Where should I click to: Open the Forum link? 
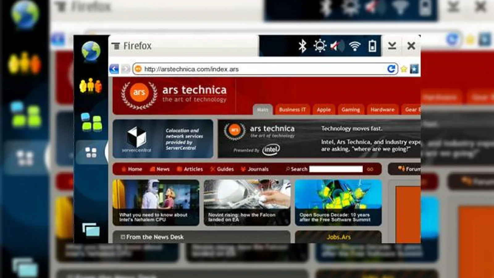(409, 169)
